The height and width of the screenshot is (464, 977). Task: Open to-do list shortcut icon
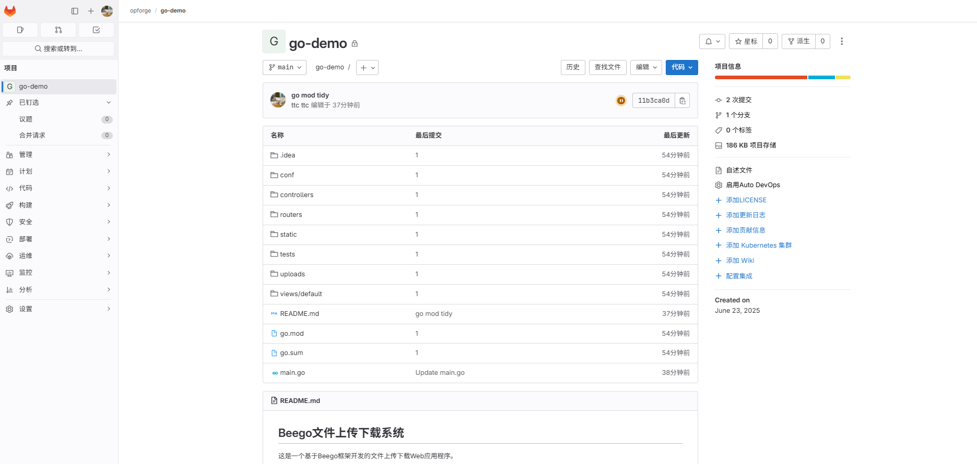(x=97, y=30)
